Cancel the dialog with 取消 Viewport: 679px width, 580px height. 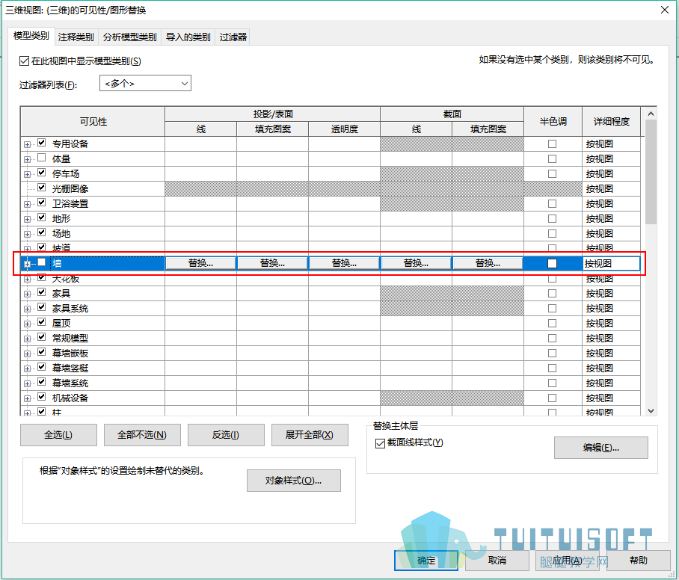tap(497, 561)
